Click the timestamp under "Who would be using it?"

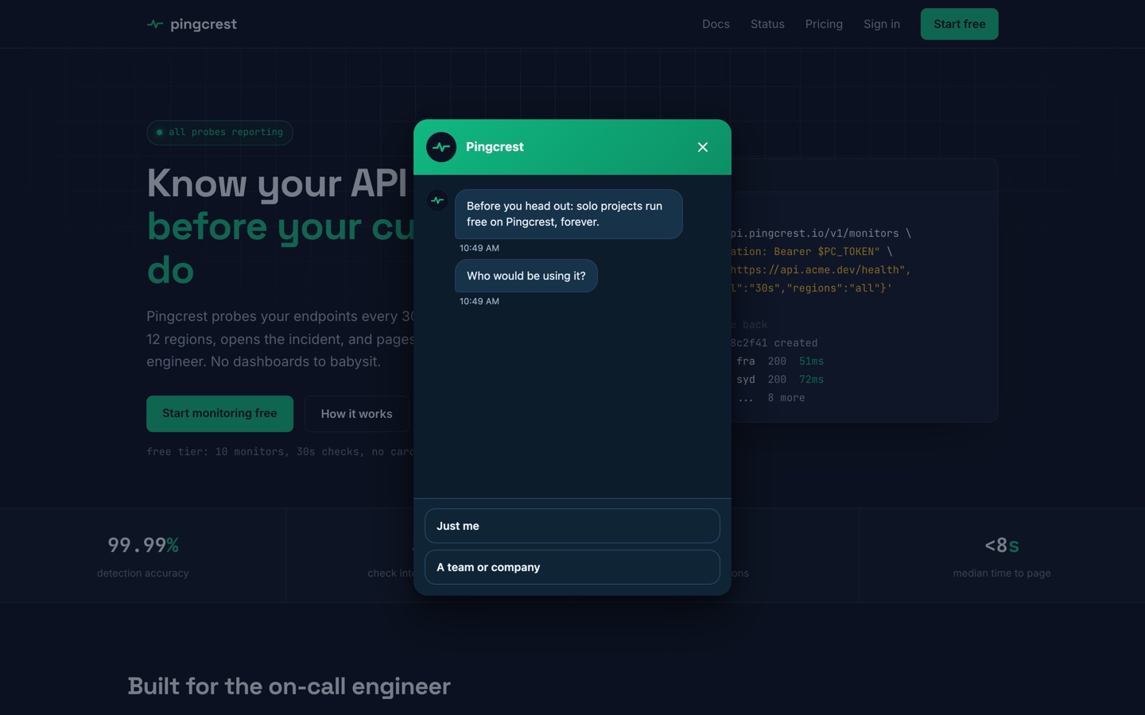(479, 301)
